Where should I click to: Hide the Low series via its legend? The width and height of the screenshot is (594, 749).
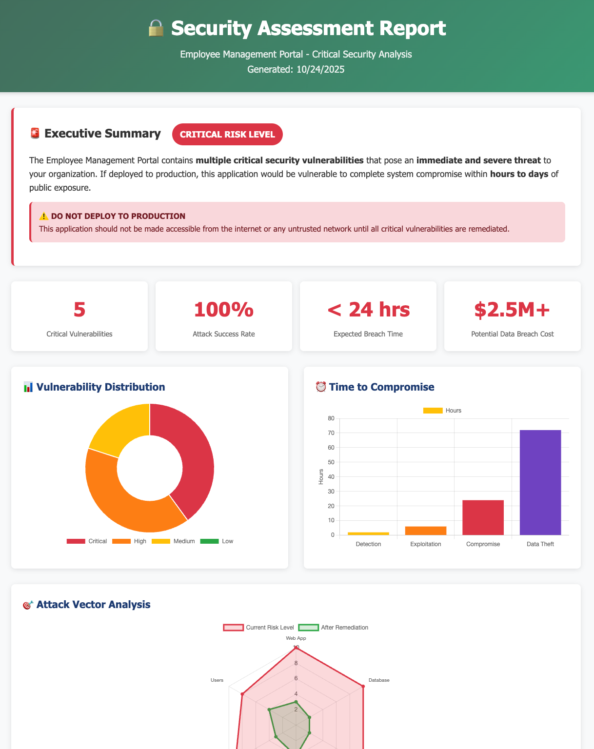click(x=217, y=541)
